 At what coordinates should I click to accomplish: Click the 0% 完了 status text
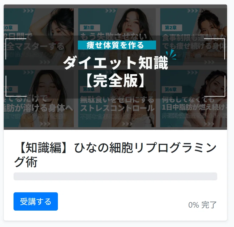tap(202, 205)
